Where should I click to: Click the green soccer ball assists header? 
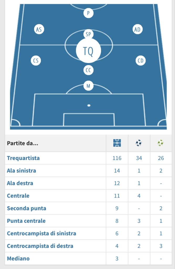coord(161,143)
